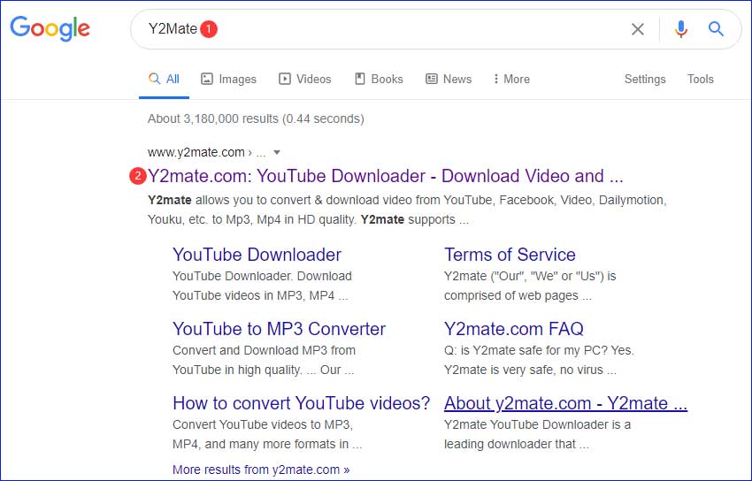Click the About 3,180,000 results text
Image resolution: width=752 pixels, height=481 pixels.
tap(256, 118)
